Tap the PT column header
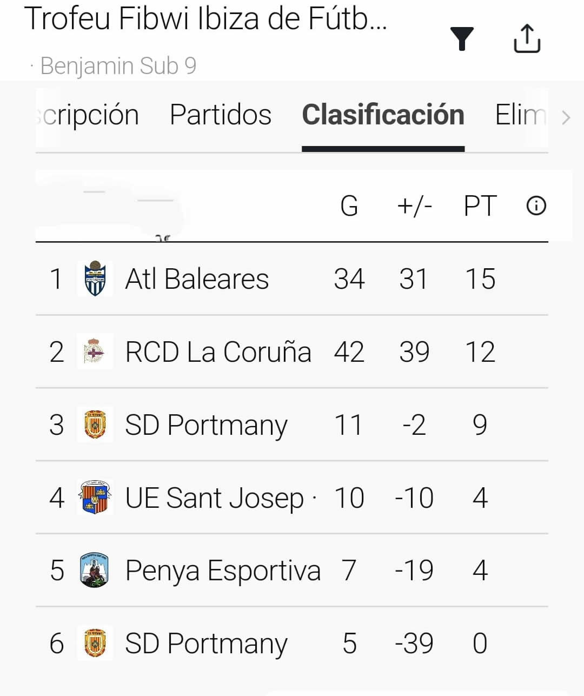The image size is (584, 696). click(480, 206)
